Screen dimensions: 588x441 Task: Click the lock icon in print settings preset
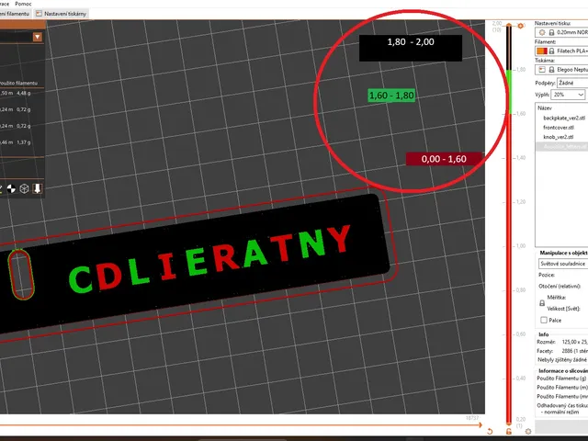[x=551, y=33]
